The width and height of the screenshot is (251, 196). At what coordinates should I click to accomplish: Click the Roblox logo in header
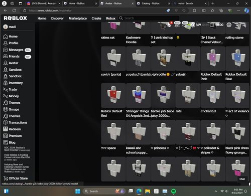[x=16, y=18]
